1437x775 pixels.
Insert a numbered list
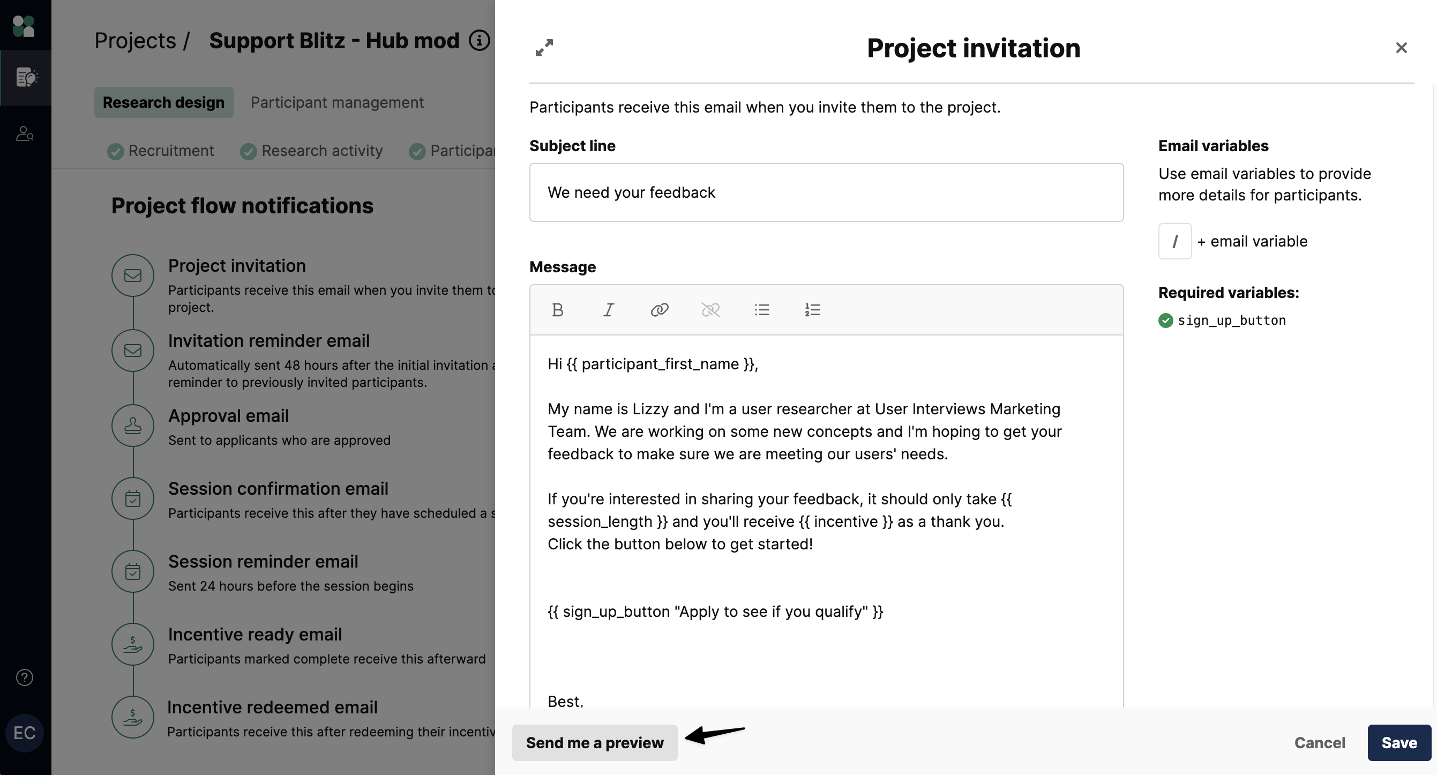[x=812, y=310]
